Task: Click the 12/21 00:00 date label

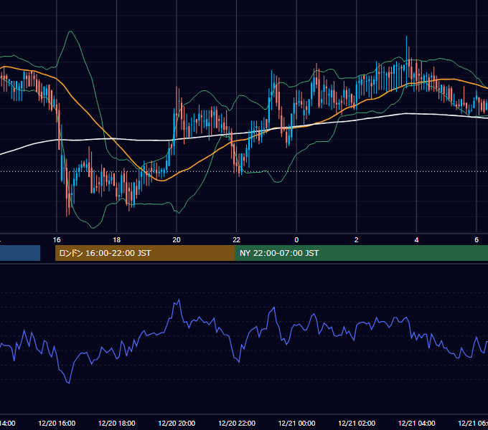Action: (296, 424)
